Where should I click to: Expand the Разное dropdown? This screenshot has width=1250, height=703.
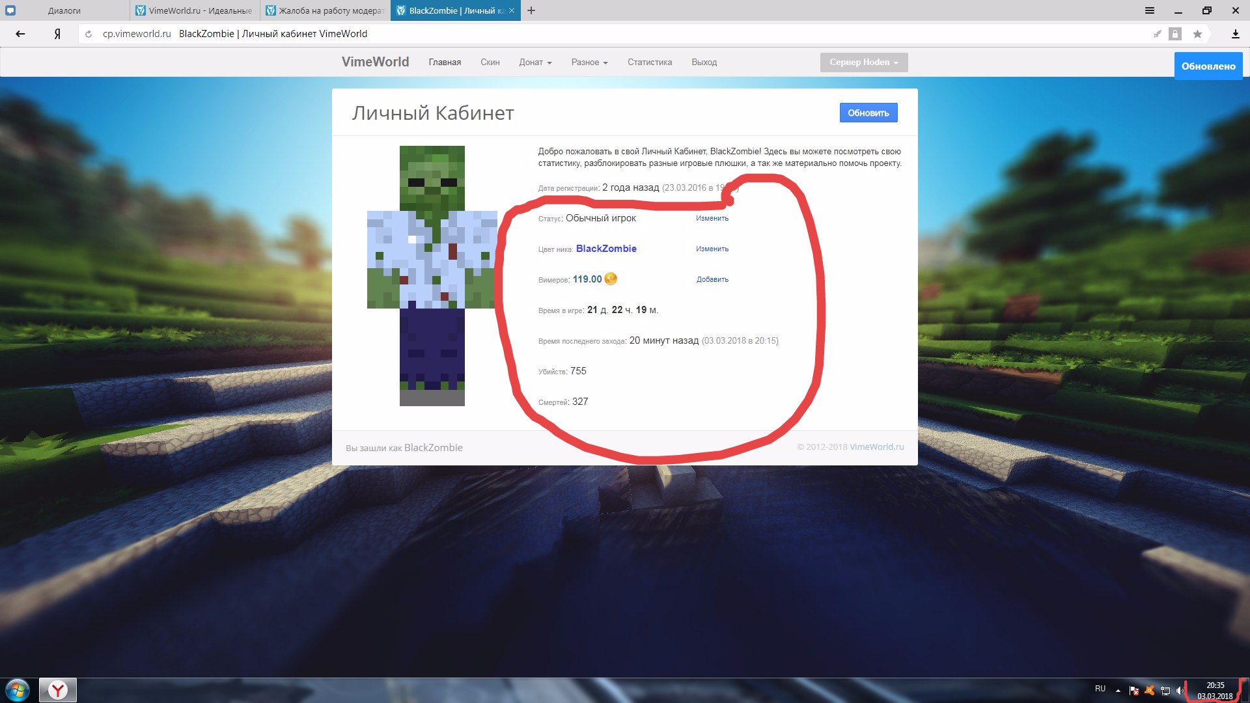click(x=589, y=62)
